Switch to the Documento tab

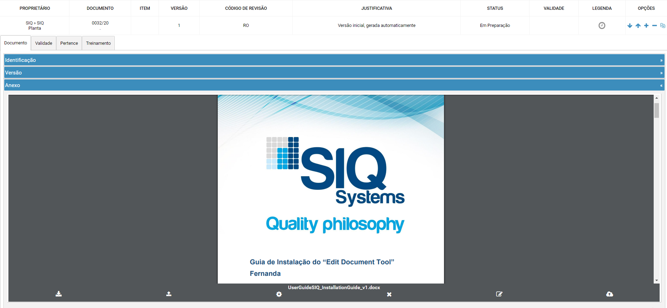15,43
